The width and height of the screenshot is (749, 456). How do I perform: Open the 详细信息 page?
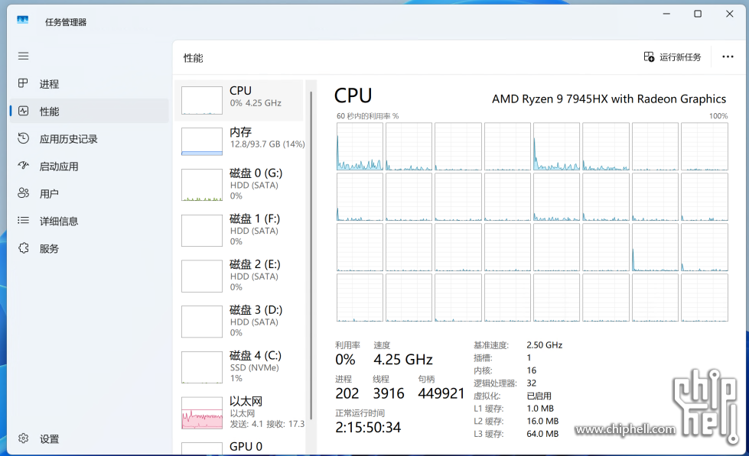tap(90, 221)
